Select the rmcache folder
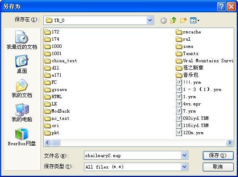 [188, 32]
